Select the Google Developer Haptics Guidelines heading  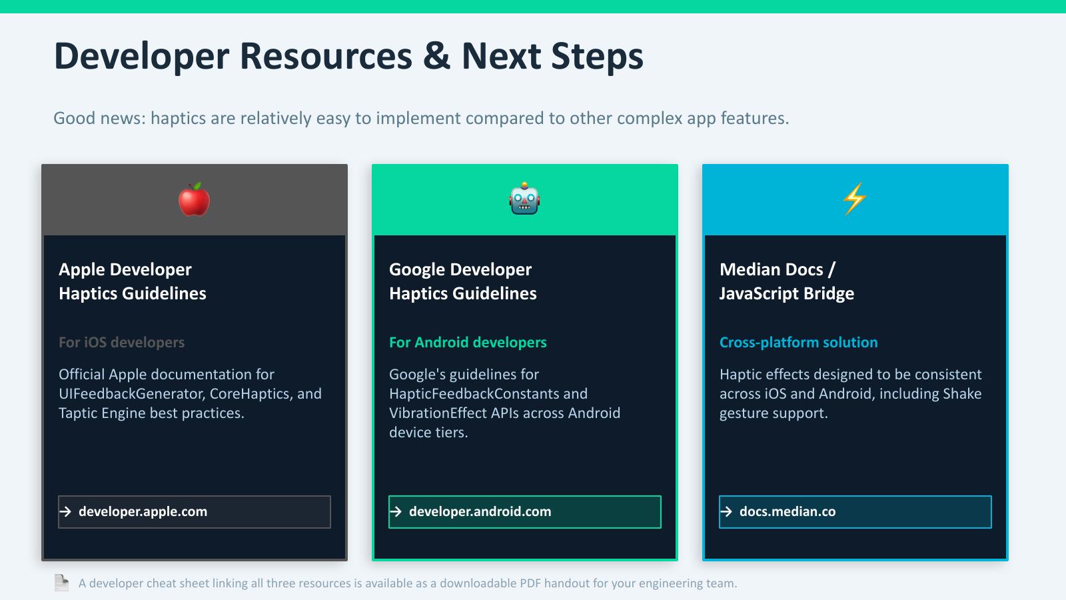(463, 281)
